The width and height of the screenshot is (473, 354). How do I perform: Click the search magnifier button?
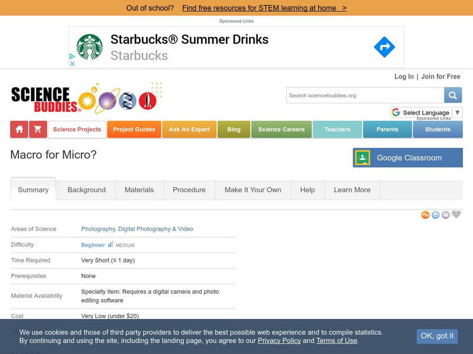pyautogui.click(x=452, y=95)
